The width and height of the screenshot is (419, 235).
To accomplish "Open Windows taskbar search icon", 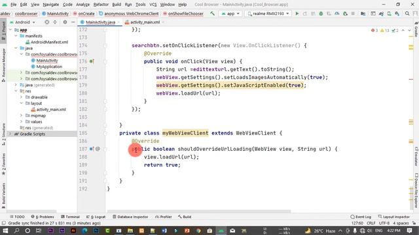I will click(x=16, y=230).
